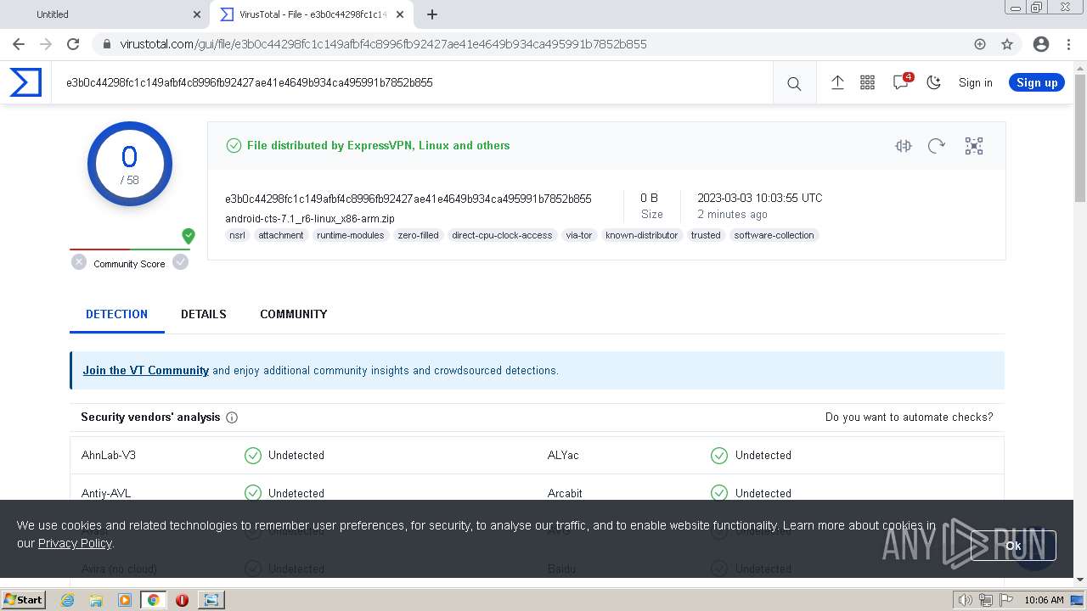Click Do you want to automate checks?
1087x611 pixels.
909,418
